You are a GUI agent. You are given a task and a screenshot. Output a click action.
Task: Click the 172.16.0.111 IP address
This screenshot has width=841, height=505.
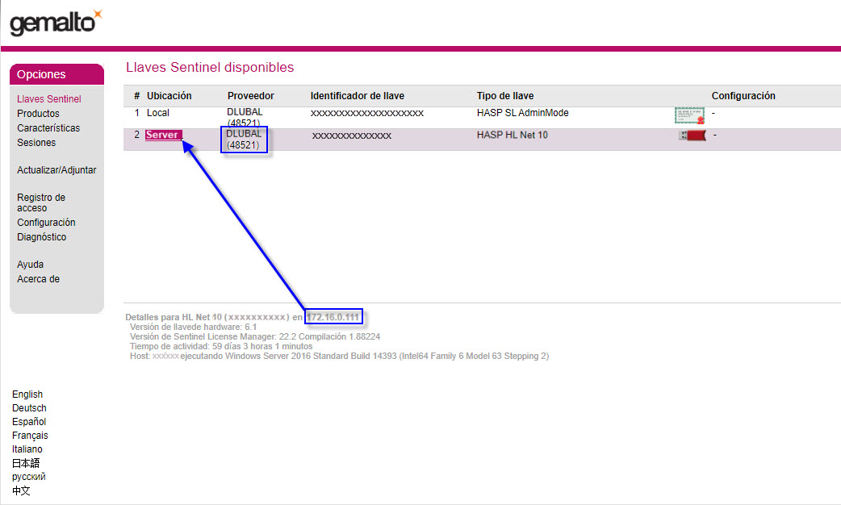[x=333, y=317]
